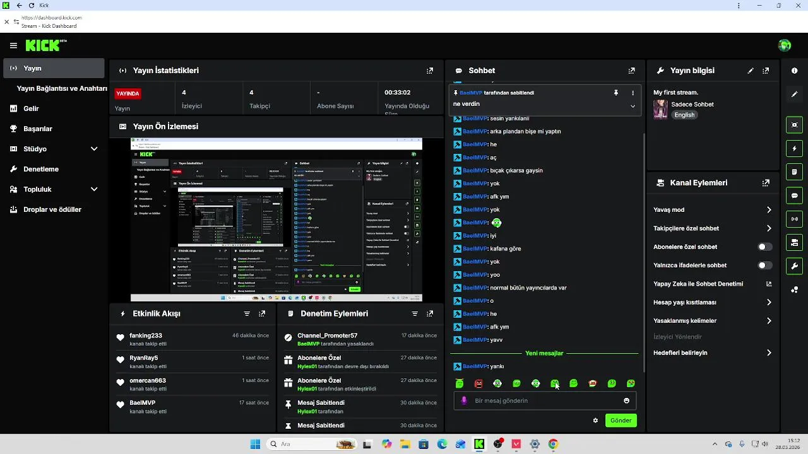This screenshot has width=808, height=454.
Task: Pop out the Sohbet chat panel
Action: pyautogui.click(x=632, y=71)
